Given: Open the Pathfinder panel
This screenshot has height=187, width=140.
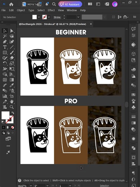Looking at the screenshot, I should (x=134, y=148).
